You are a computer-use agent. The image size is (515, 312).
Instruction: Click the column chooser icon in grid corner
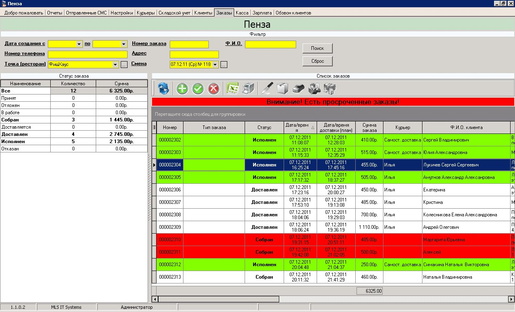(154, 127)
